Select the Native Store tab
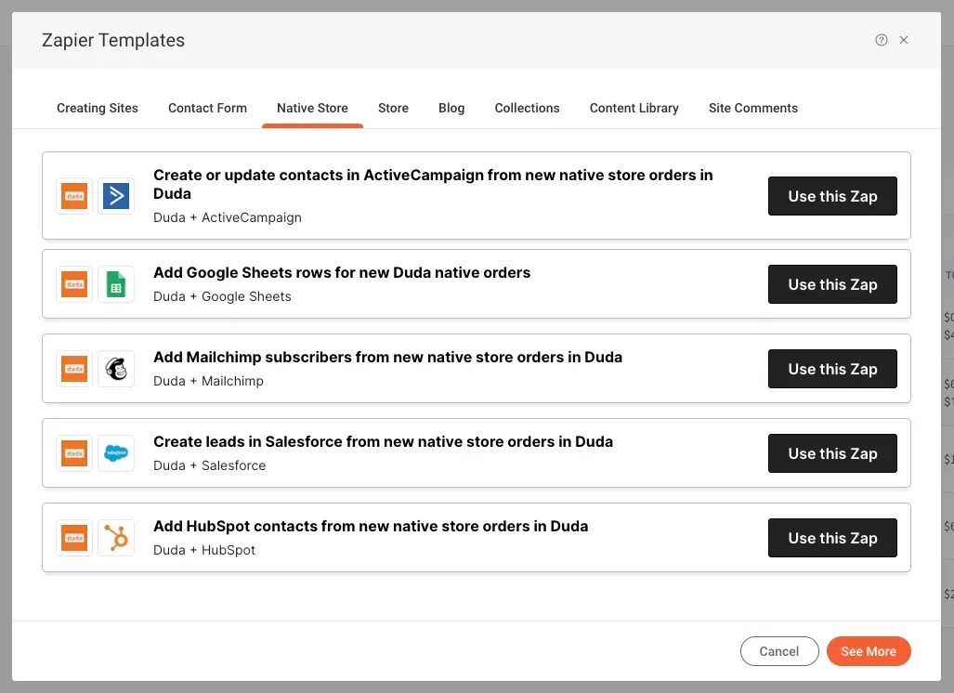The height and width of the screenshot is (693, 954). pyautogui.click(x=312, y=109)
